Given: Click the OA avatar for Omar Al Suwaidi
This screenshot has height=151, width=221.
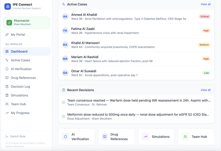Looking at the screenshot, I should (x=65, y=73).
